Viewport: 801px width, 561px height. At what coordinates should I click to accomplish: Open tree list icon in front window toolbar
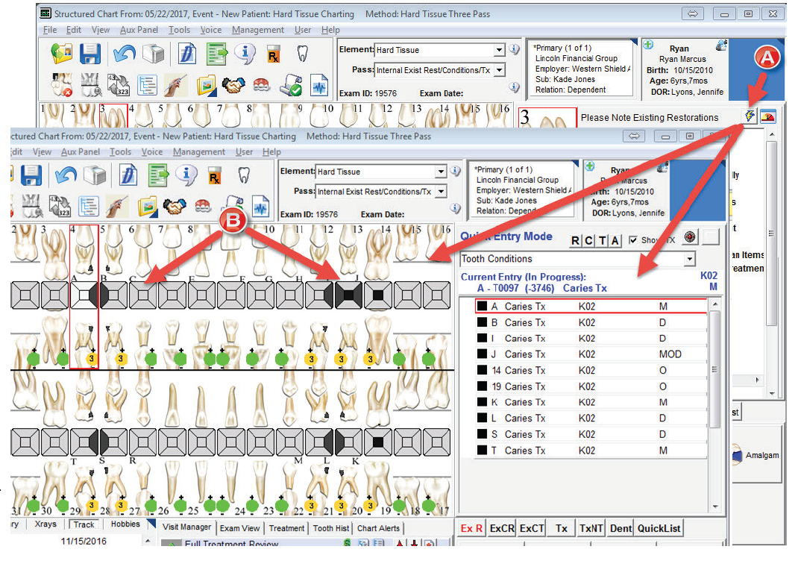point(88,207)
